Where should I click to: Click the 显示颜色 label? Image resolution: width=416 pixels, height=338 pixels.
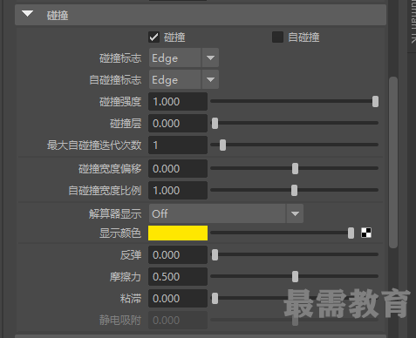point(120,233)
